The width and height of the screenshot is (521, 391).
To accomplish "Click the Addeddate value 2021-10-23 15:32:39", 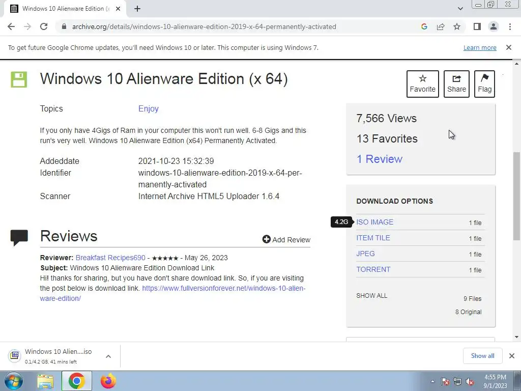I will pos(176,161).
